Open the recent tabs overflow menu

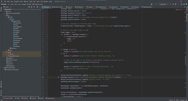(185, 7)
